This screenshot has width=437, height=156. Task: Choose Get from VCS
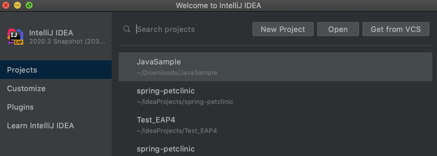(x=396, y=29)
